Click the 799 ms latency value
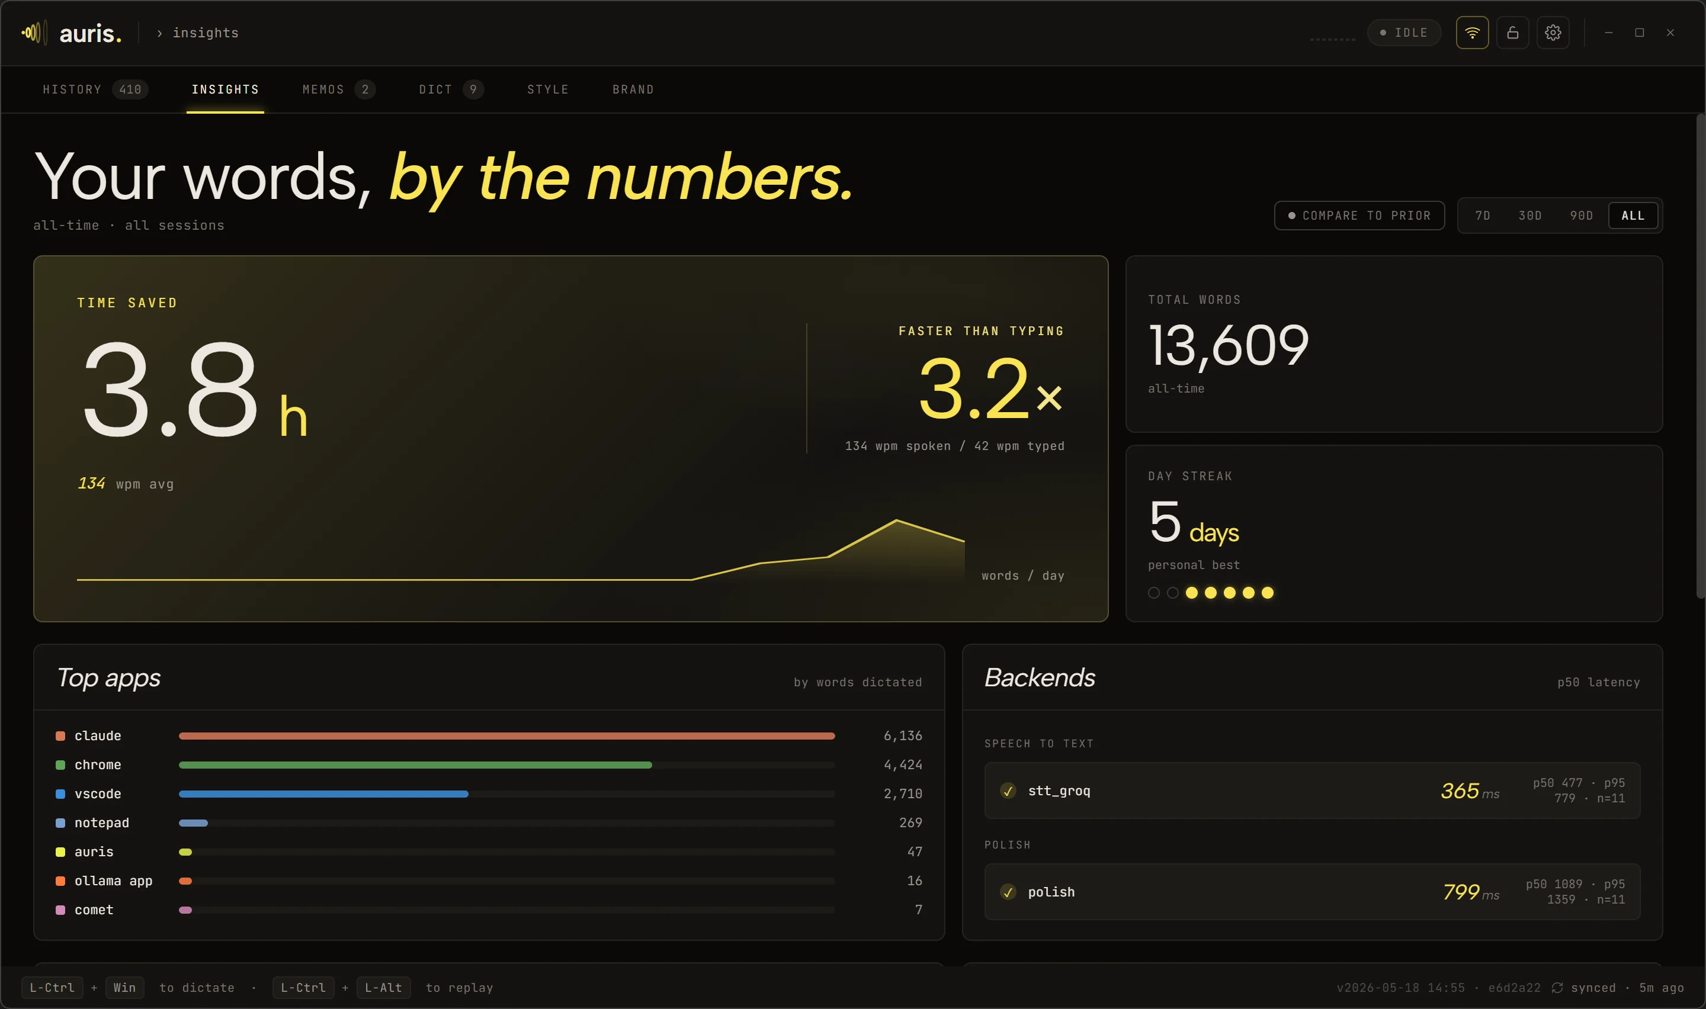The height and width of the screenshot is (1009, 1706). coord(1471,892)
